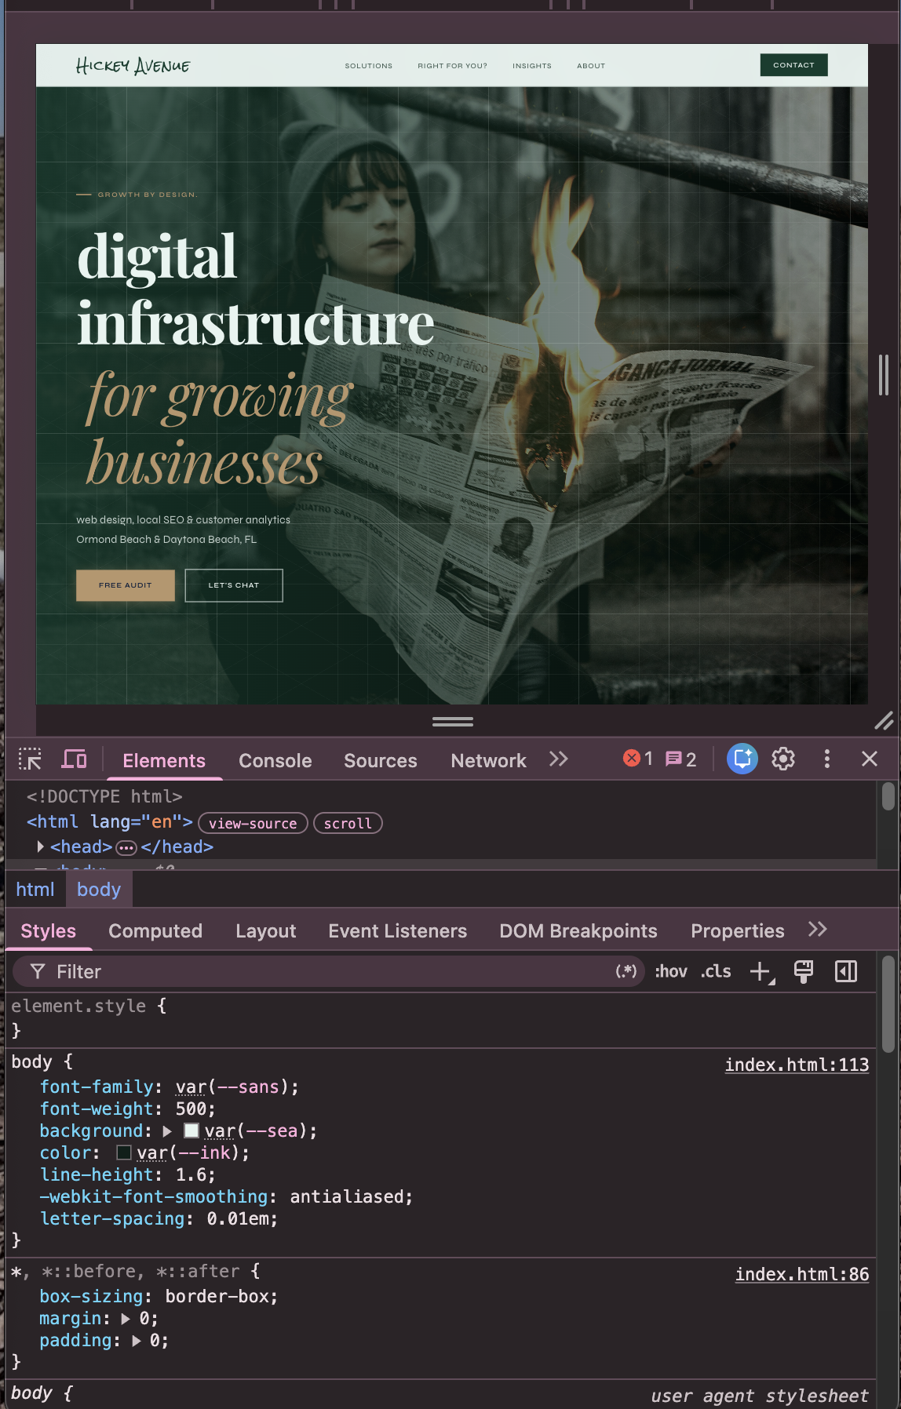Open the Properties sidebar tab
This screenshot has height=1409, width=901.
(x=738, y=930)
